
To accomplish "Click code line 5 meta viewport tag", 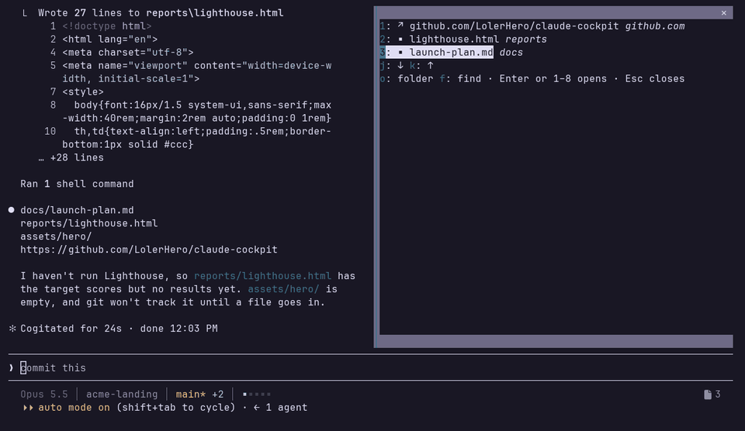I will [196, 72].
